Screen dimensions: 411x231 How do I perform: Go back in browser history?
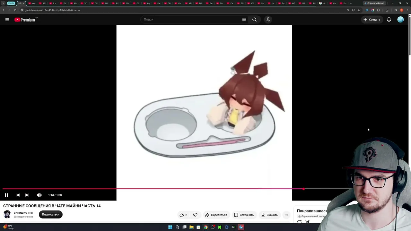tap(4, 10)
